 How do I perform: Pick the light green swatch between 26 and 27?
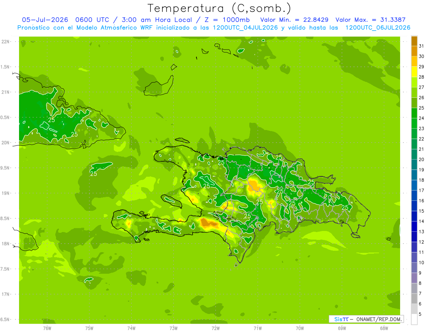(x=414, y=92)
